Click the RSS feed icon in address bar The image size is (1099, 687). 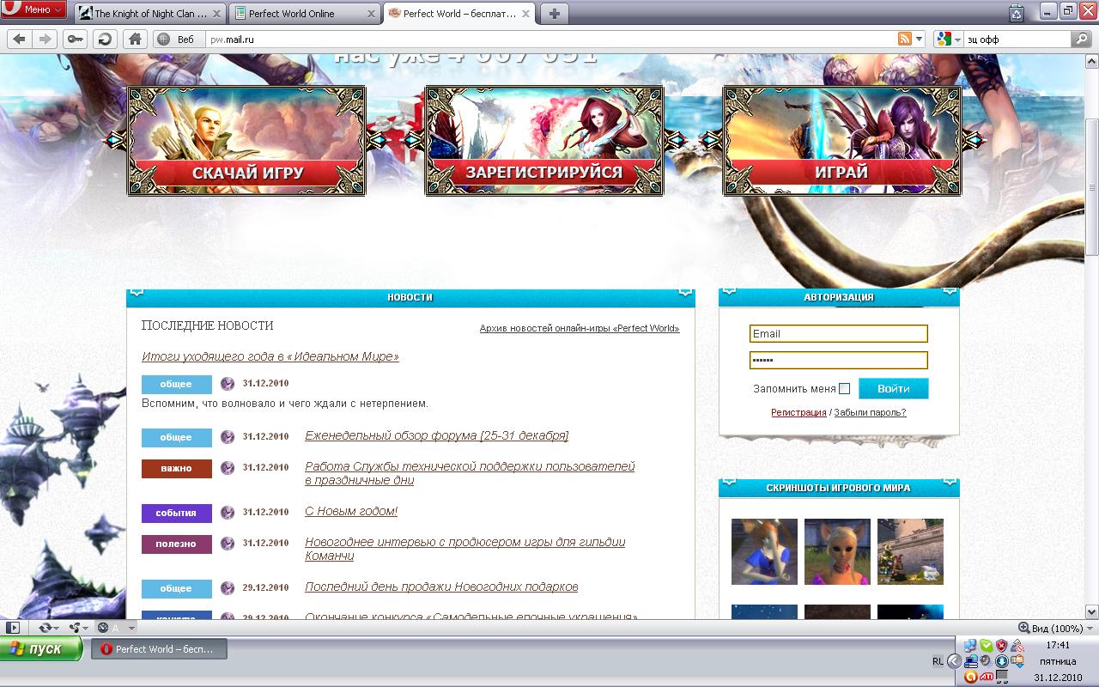(904, 39)
